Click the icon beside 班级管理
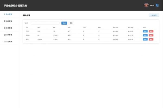This screenshot has width=163, height=108. pos(5,28)
